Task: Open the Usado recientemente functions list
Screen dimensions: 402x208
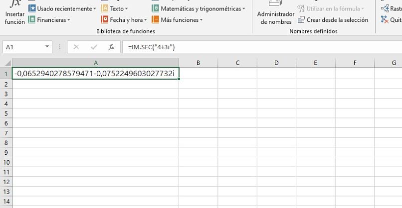Action: 62,8
